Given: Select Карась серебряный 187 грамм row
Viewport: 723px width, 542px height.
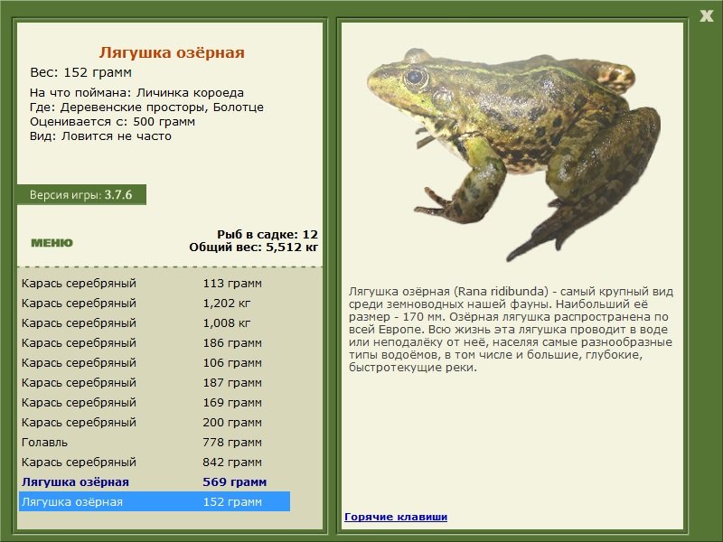Looking at the screenshot, I should point(155,382).
